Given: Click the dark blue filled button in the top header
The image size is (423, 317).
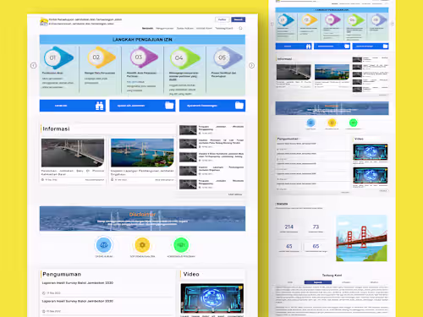Looking at the screenshot, I should coord(239,19).
